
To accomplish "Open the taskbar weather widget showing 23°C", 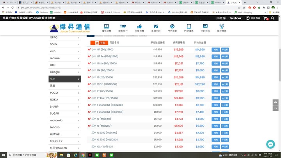I will [228, 155].
